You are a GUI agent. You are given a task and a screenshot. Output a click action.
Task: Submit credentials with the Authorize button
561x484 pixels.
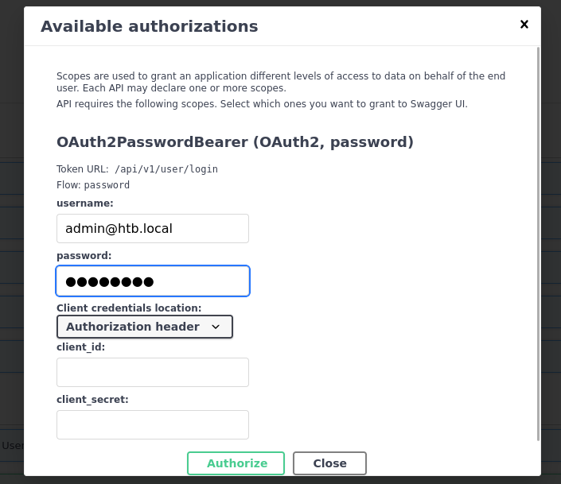point(236,463)
